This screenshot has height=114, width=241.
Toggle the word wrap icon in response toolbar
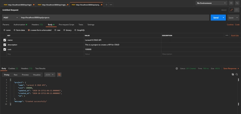(x=59, y=75)
